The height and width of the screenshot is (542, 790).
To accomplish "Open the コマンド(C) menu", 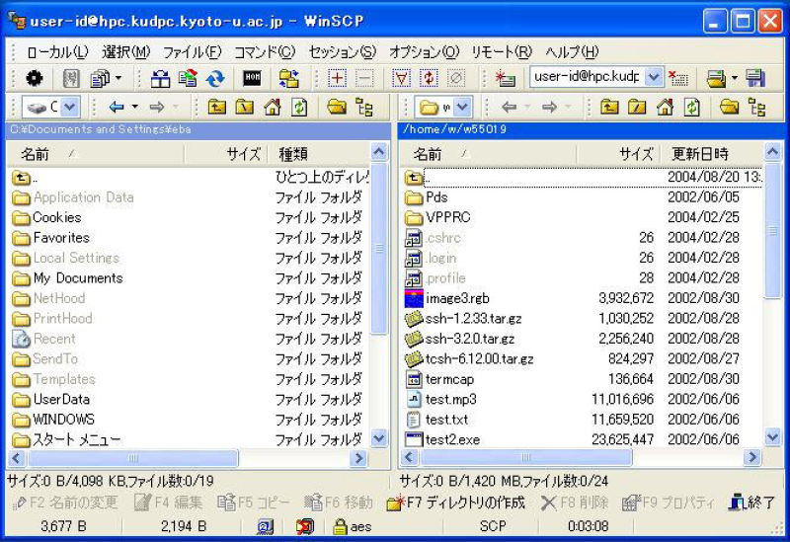I will [265, 51].
